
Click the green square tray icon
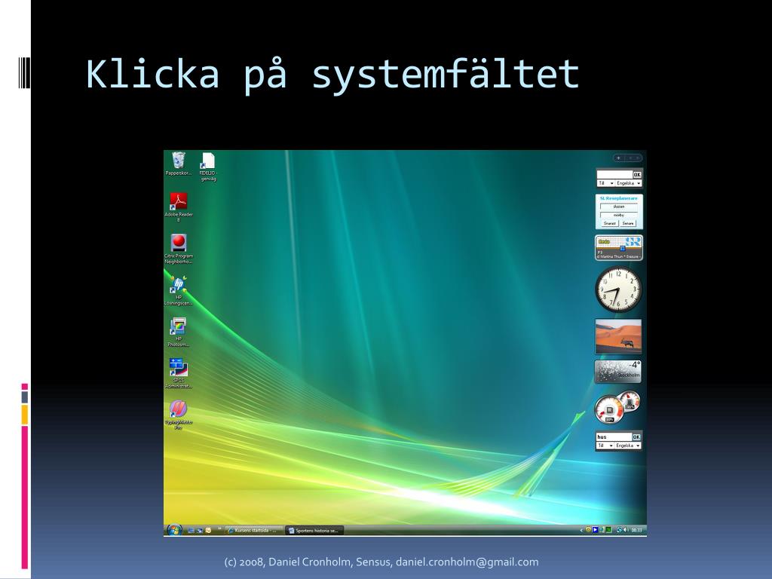[x=609, y=530]
